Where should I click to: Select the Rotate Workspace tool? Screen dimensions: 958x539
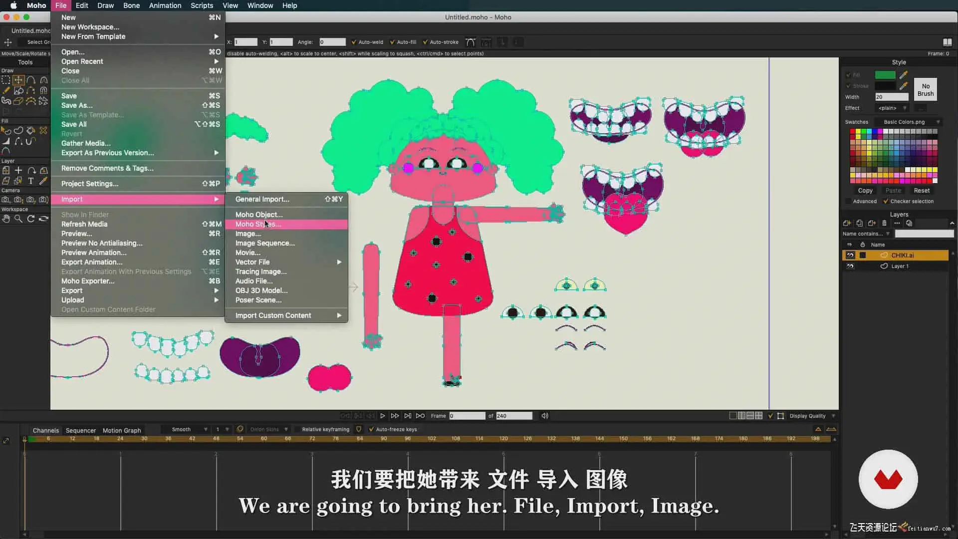(31, 219)
